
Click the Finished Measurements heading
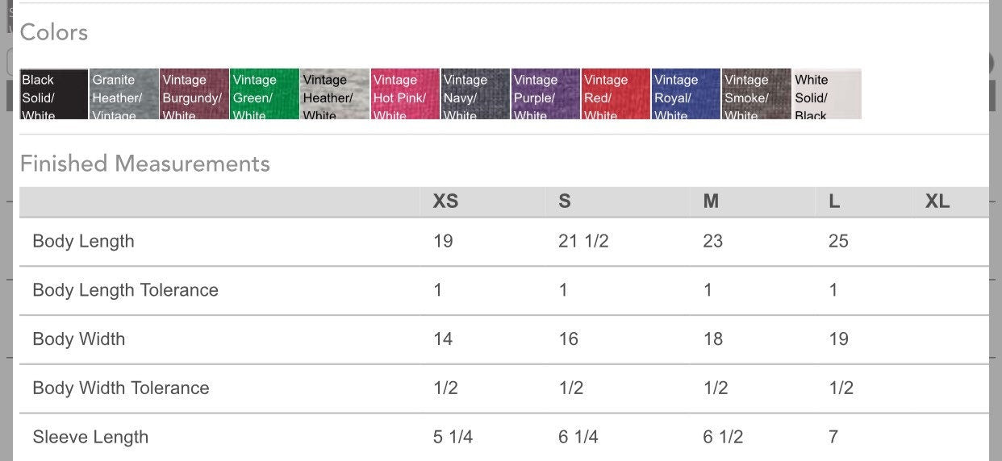145,164
